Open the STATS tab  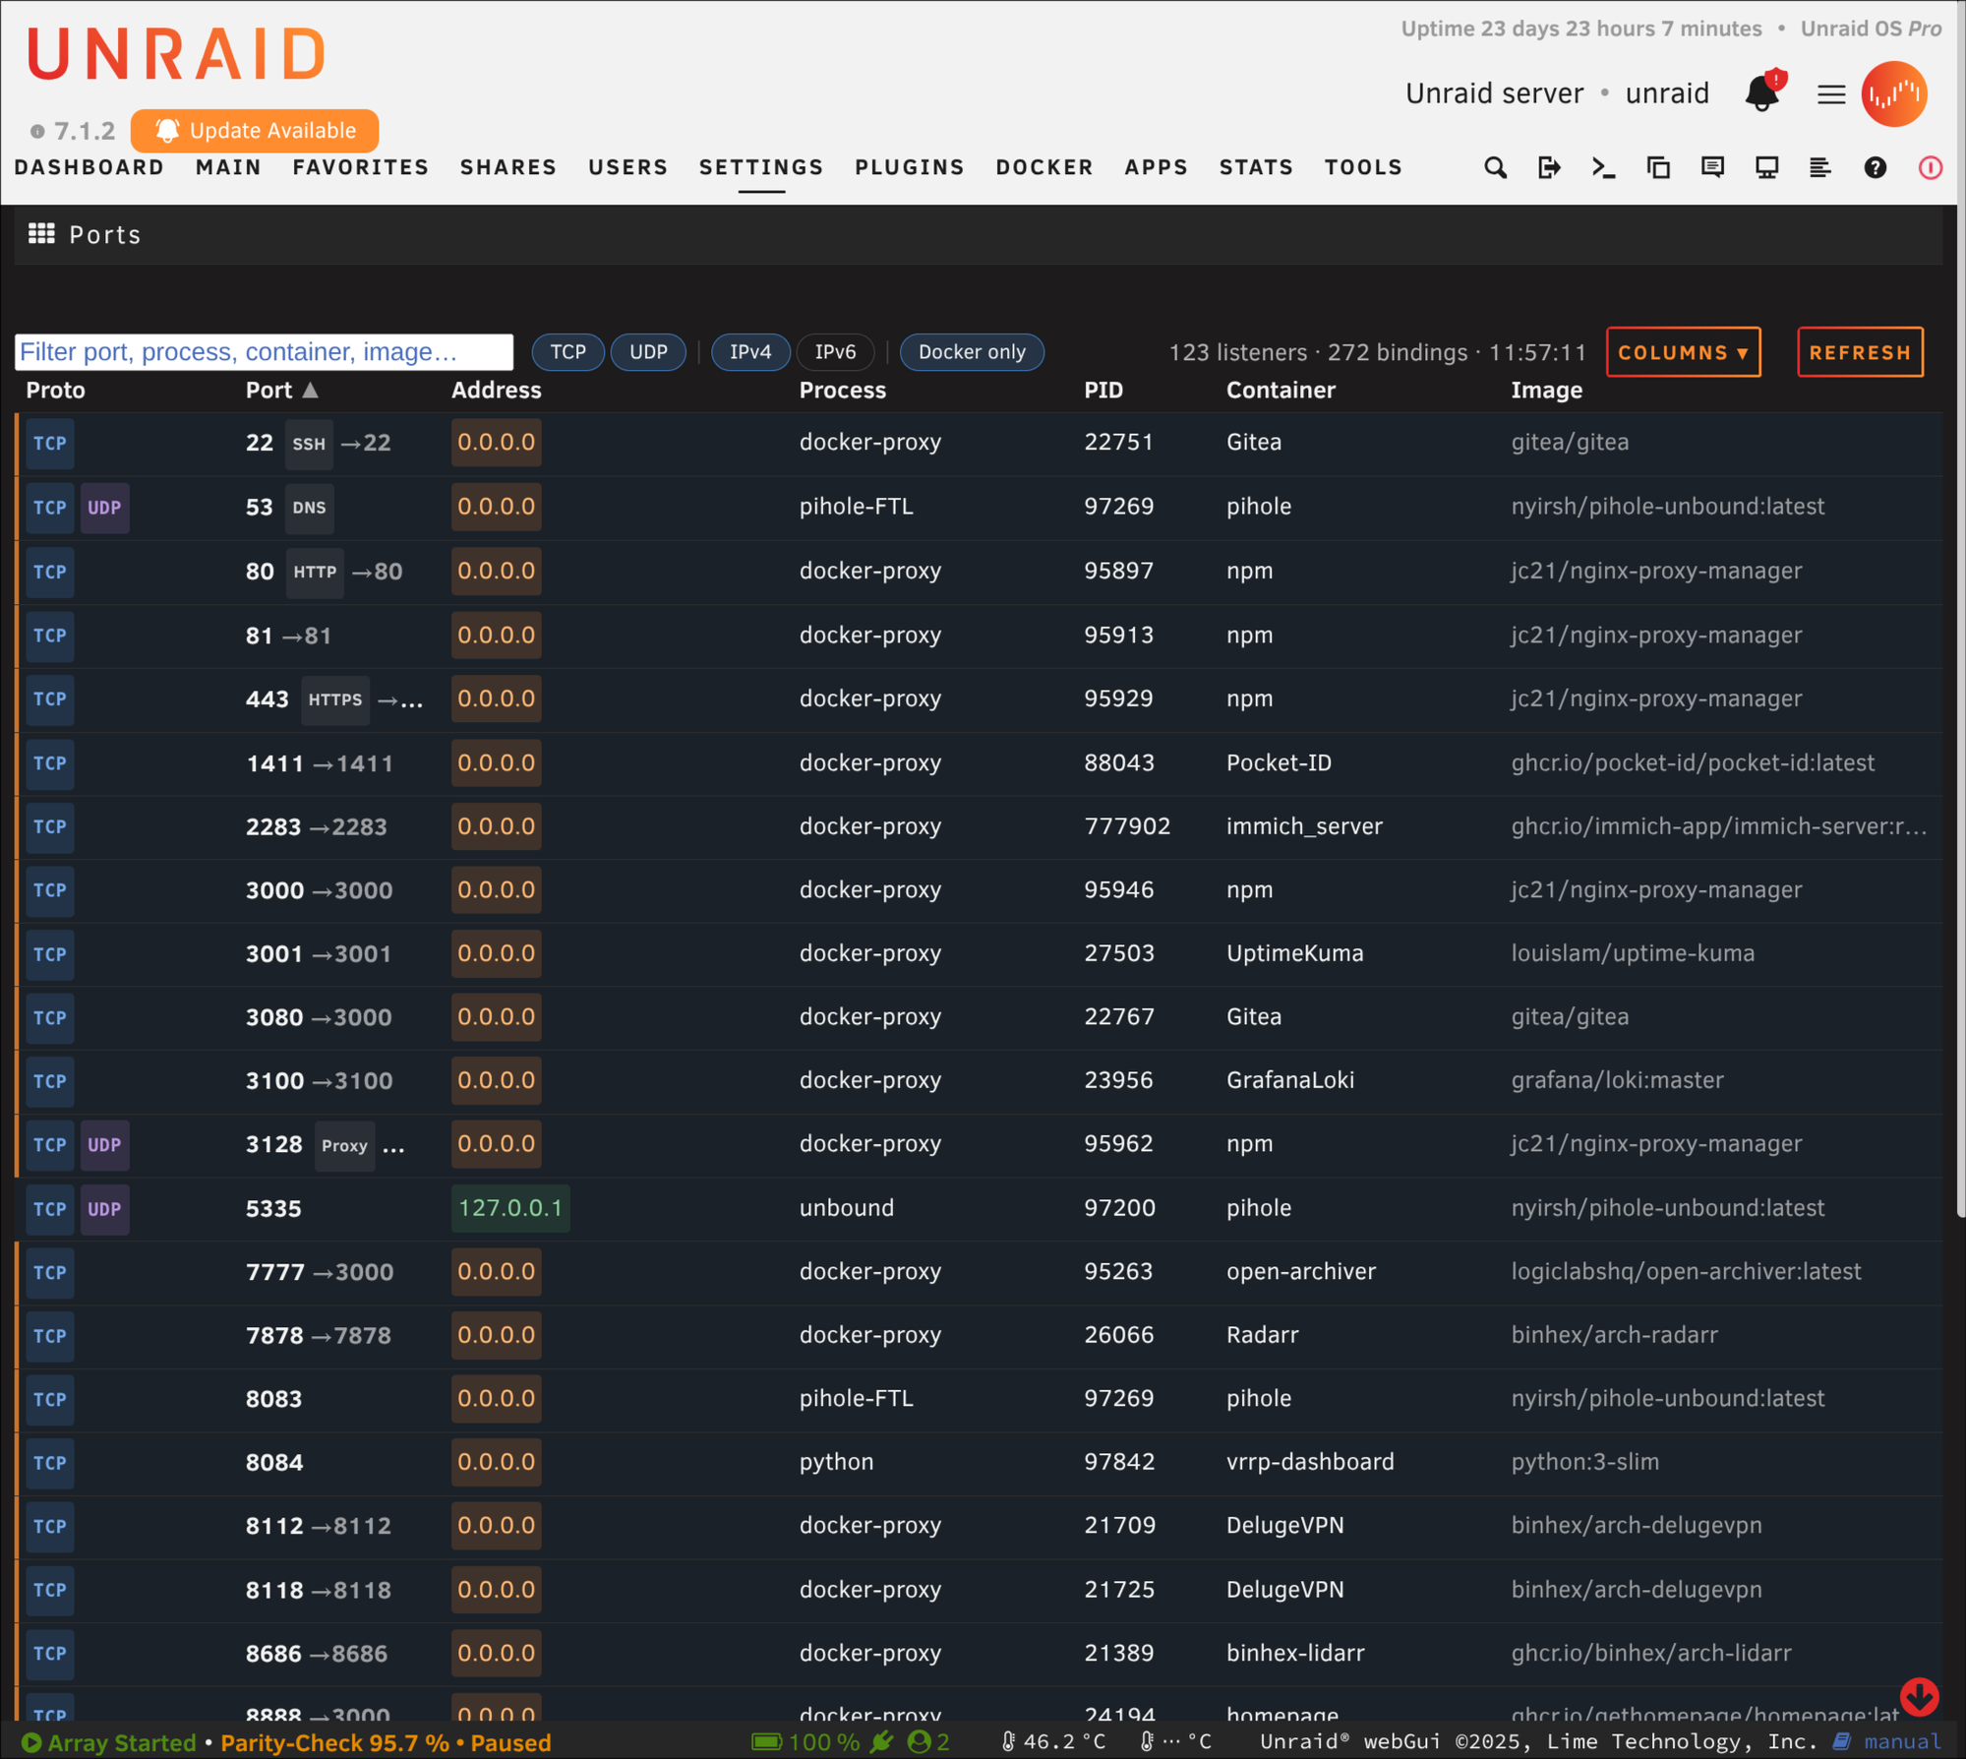point(1256,167)
